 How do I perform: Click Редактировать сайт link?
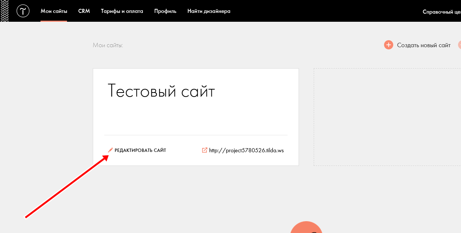click(x=140, y=150)
